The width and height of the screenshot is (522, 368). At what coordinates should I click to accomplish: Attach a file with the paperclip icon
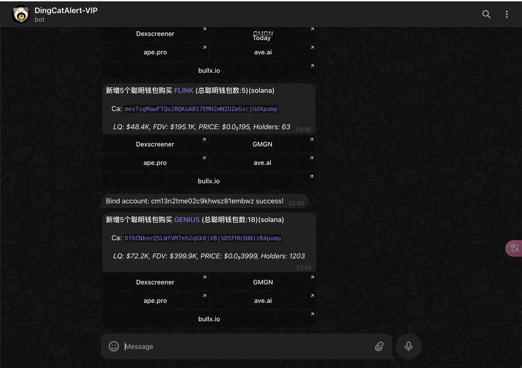(x=379, y=346)
